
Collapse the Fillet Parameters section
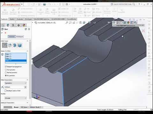27,80
